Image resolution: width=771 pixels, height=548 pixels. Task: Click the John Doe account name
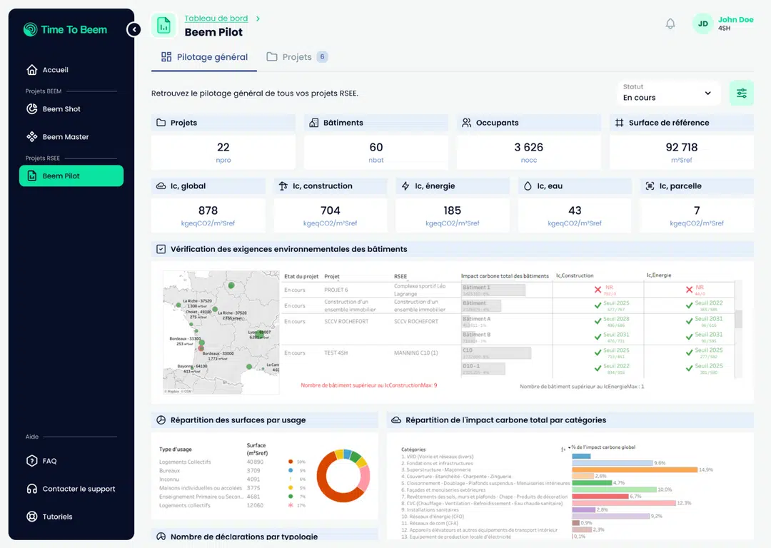click(735, 20)
